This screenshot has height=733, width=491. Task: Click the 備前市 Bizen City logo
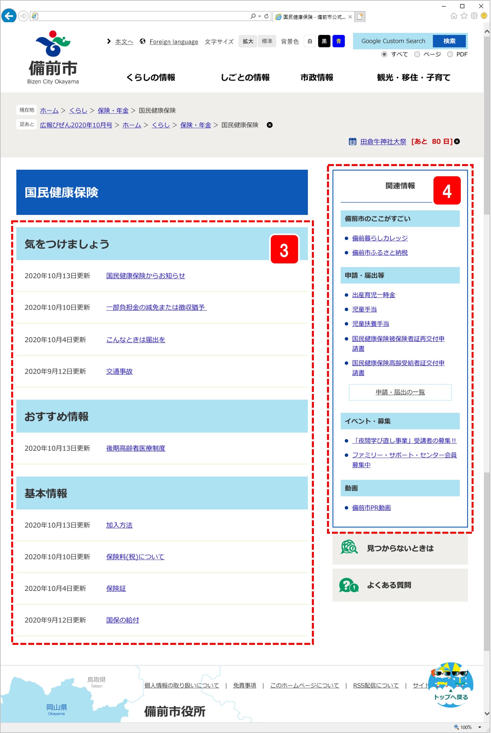coord(53,58)
